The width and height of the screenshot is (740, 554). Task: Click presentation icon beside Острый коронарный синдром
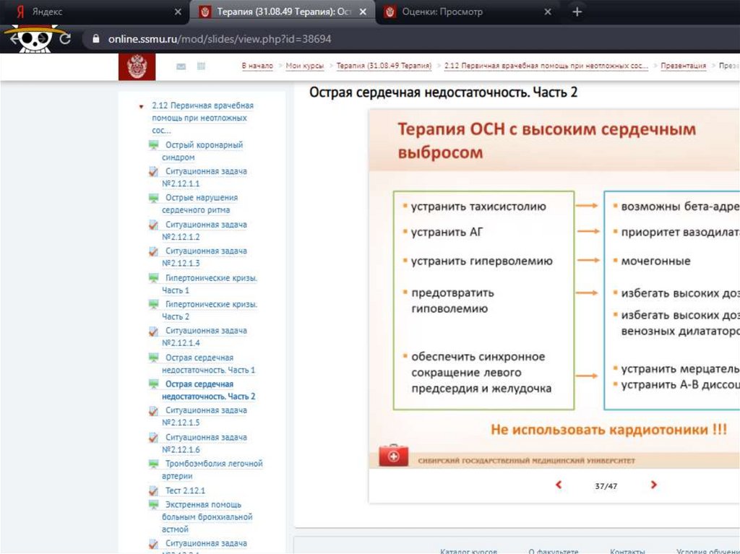[153, 145]
